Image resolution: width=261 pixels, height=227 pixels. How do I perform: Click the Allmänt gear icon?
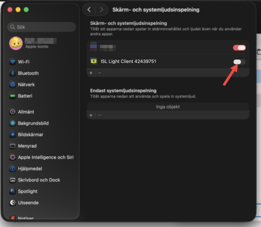[x=12, y=112]
